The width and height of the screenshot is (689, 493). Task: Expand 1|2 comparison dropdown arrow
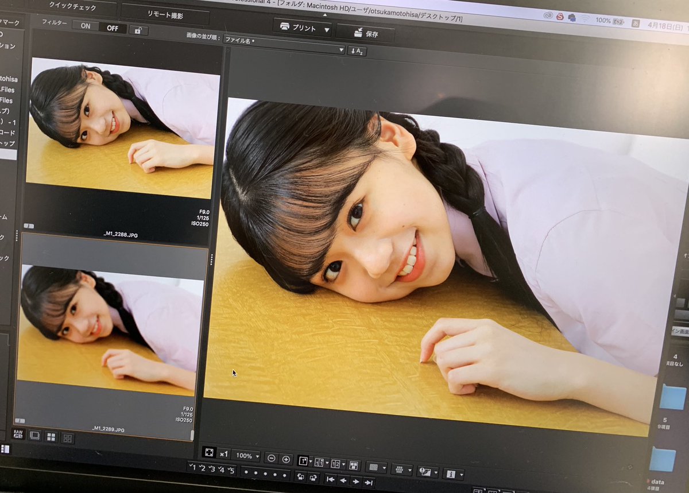tap(343, 464)
